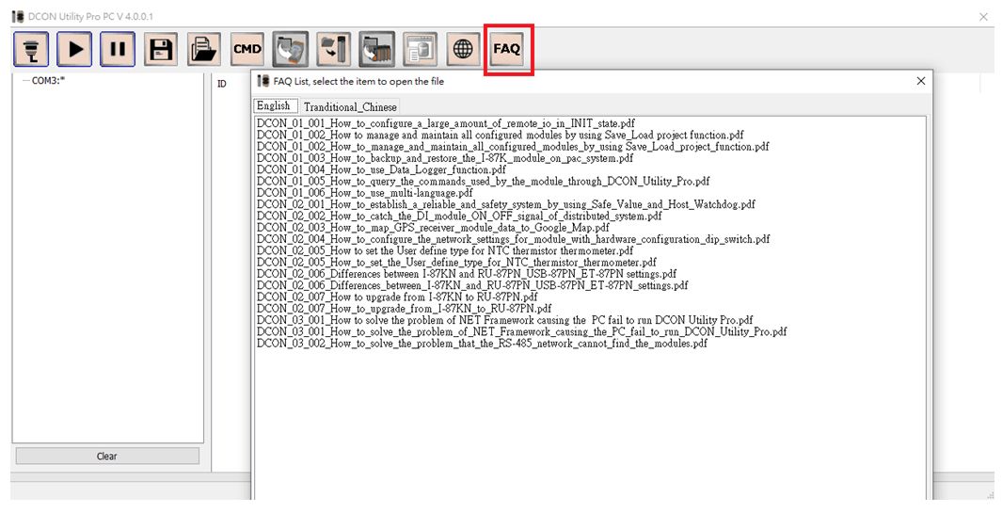
Task: Open DCON_03_001 NET Framework entry with underscores
Action: point(522,332)
